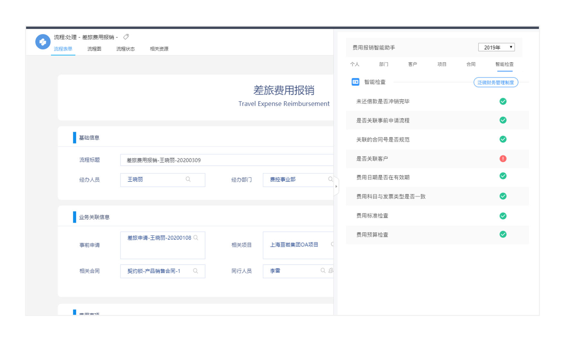Open the 泛微财务管理制度 link button
Viewport: 565px width, 341px height.
(495, 83)
